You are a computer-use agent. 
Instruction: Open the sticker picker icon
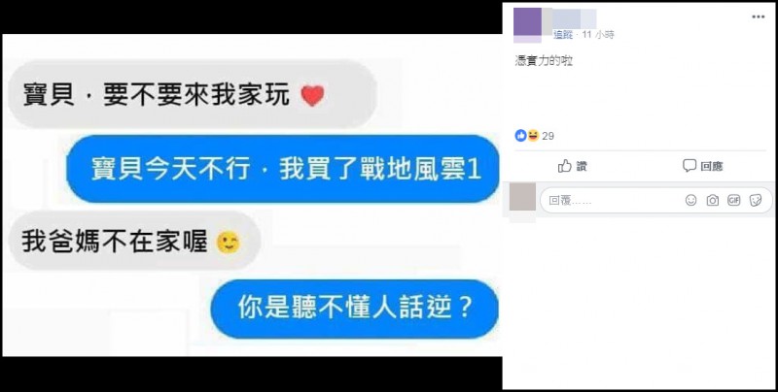click(756, 200)
